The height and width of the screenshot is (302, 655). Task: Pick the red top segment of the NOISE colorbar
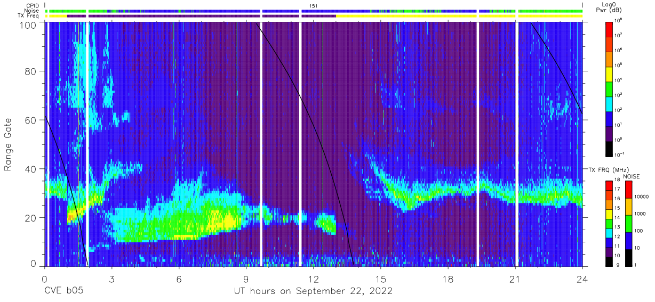coord(629,190)
